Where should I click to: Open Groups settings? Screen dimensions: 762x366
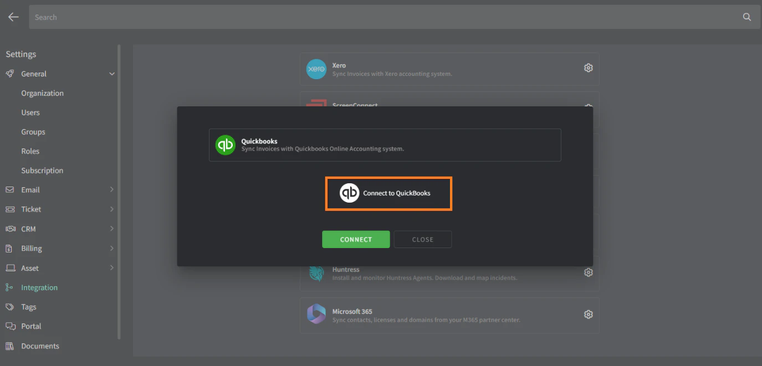pyautogui.click(x=33, y=132)
